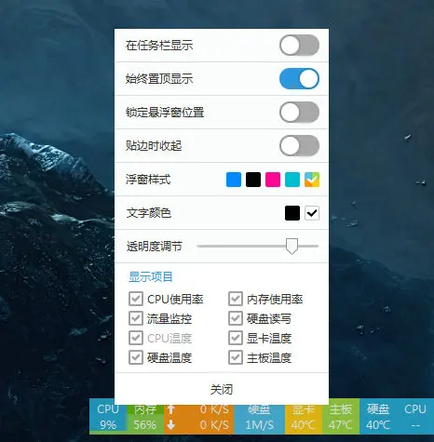Uncheck 显卡温度 checkbox
This screenshot has width=434, height=442.
pyautogui.click(x=236, y=338)
